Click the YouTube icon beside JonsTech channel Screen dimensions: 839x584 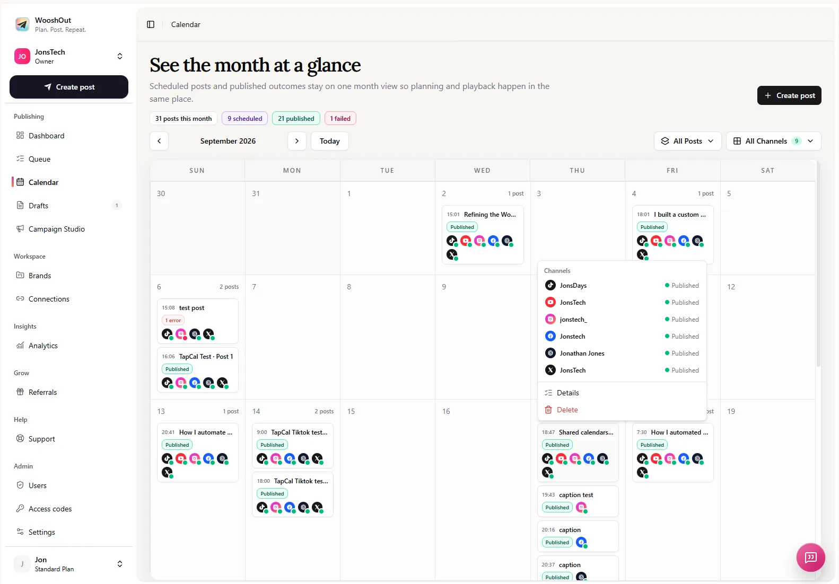(x=550, y=302)
